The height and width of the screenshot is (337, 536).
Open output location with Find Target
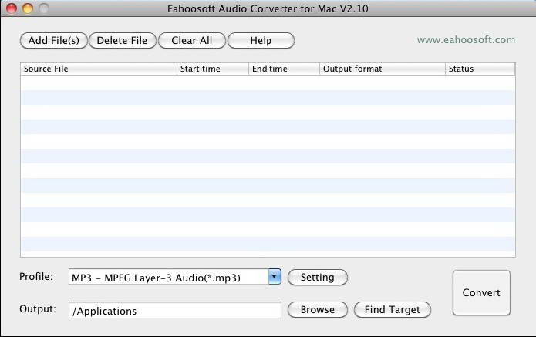393,310
